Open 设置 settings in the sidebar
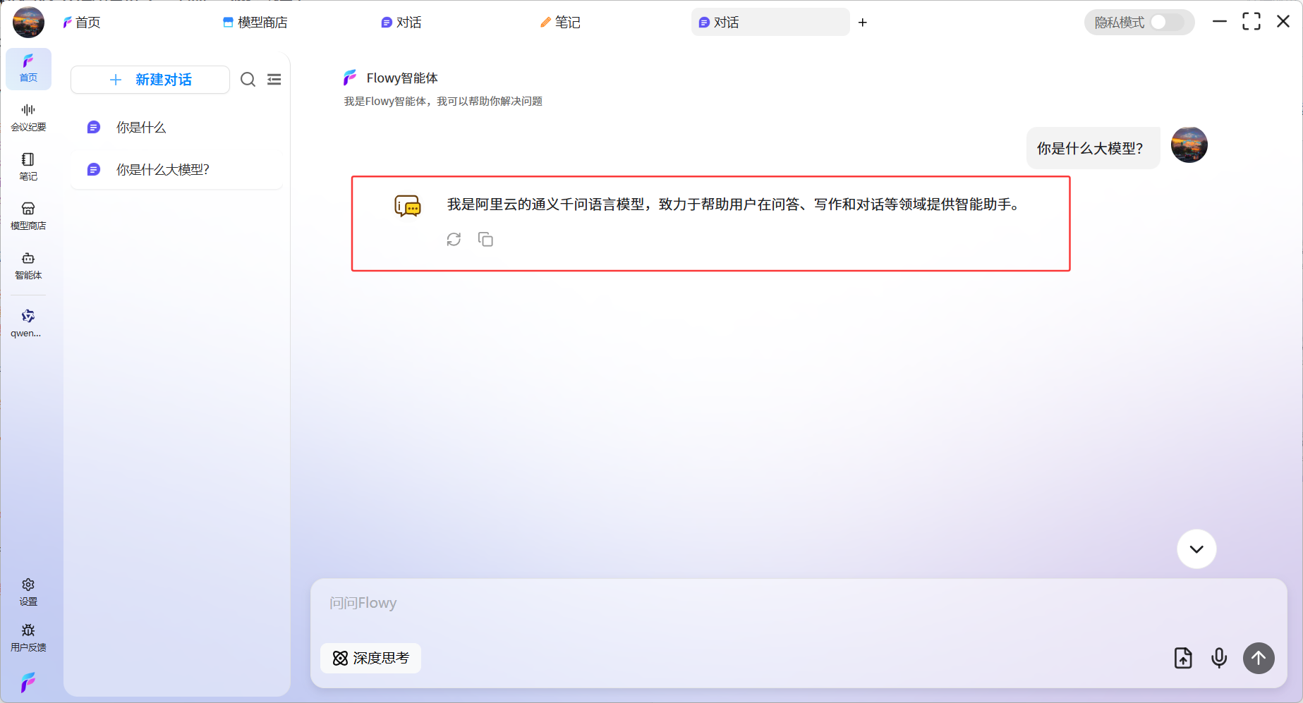The height and width of the screenshot is (703, 1303). click(28, 592)
